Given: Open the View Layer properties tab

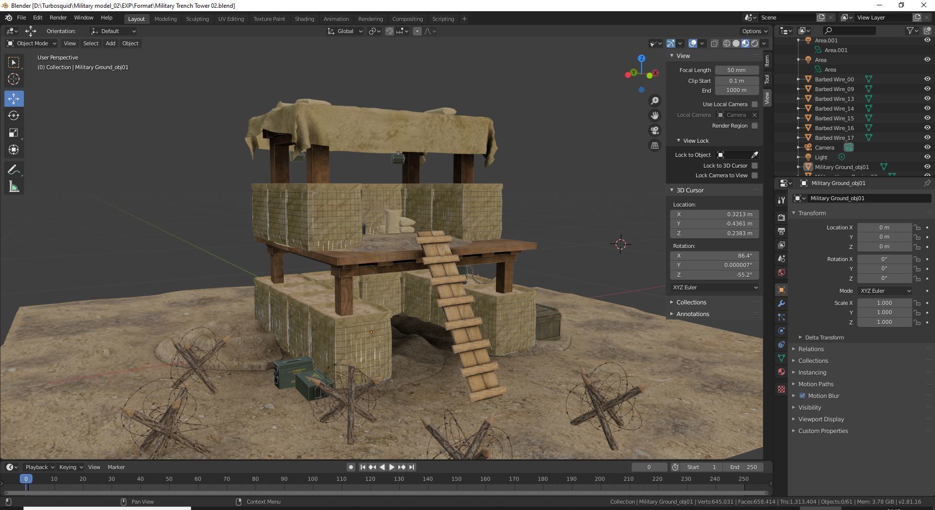Looking at the screenshot, I should point(781,245).
